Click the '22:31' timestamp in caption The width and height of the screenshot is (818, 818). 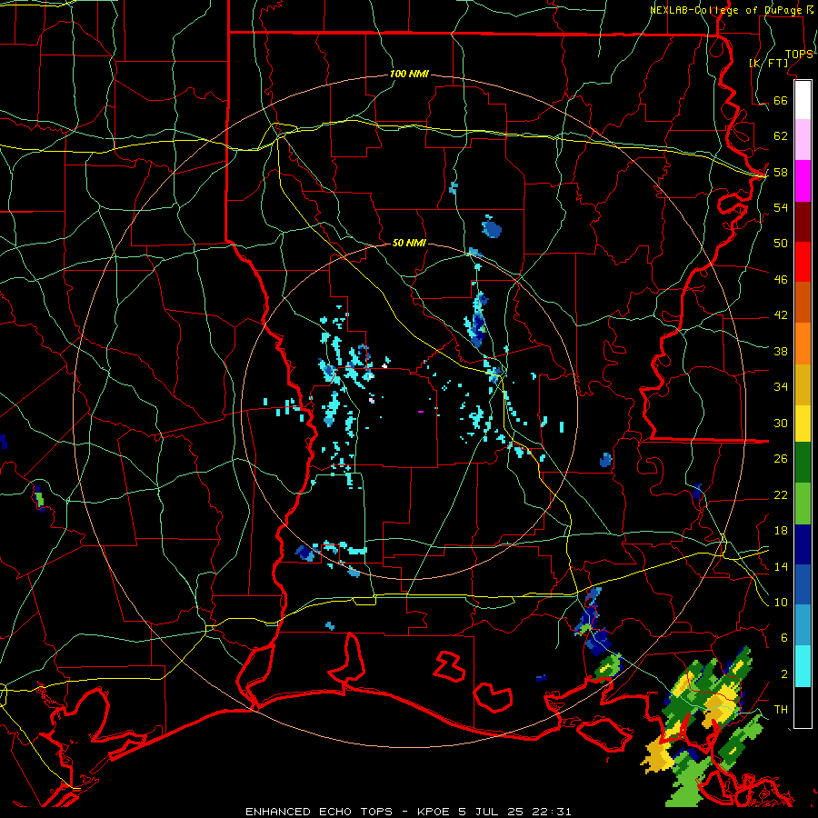coord(552,812)
